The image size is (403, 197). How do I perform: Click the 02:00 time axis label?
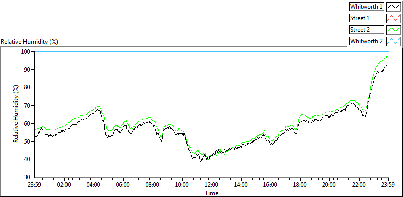pos(64,184)
